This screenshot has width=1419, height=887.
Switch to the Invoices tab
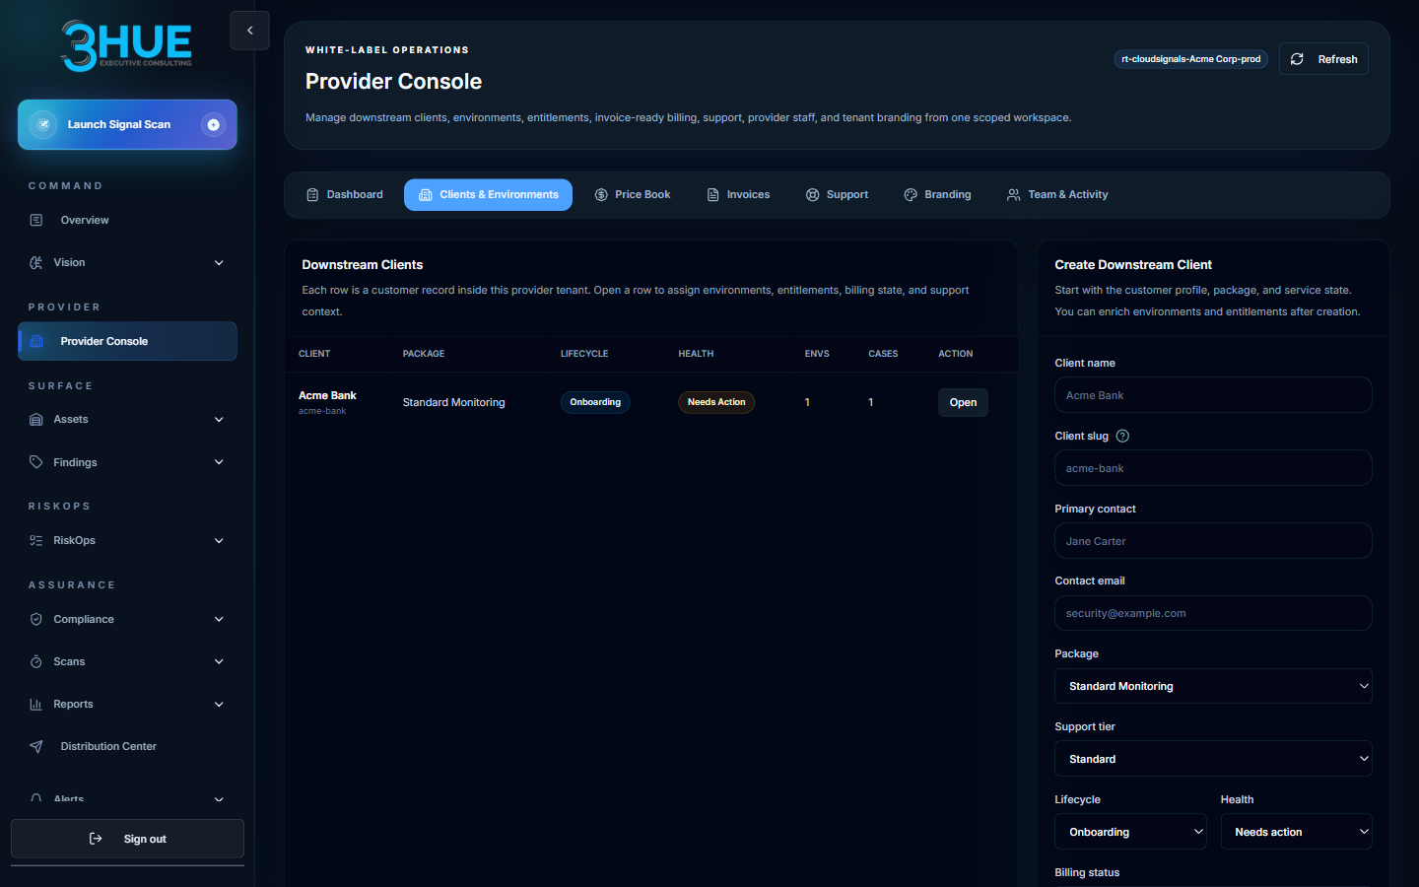tap(738, 195)
